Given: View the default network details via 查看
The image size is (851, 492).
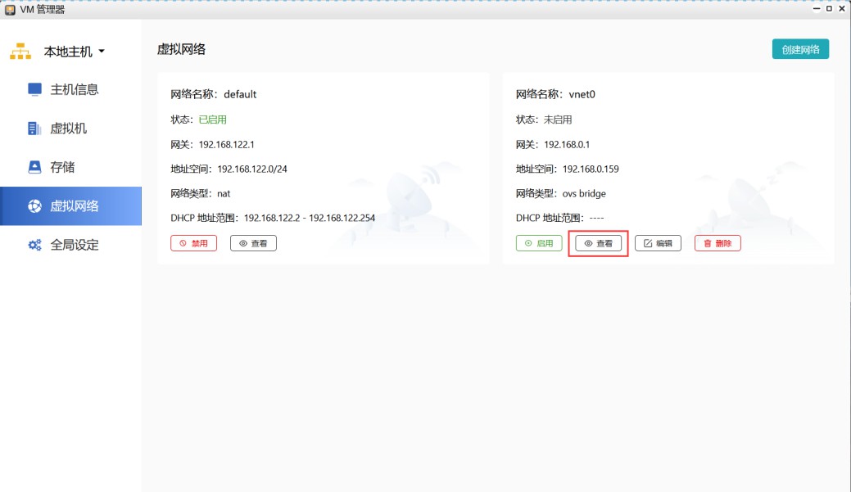Looking at the screenshot, I should tap(253, 243).
